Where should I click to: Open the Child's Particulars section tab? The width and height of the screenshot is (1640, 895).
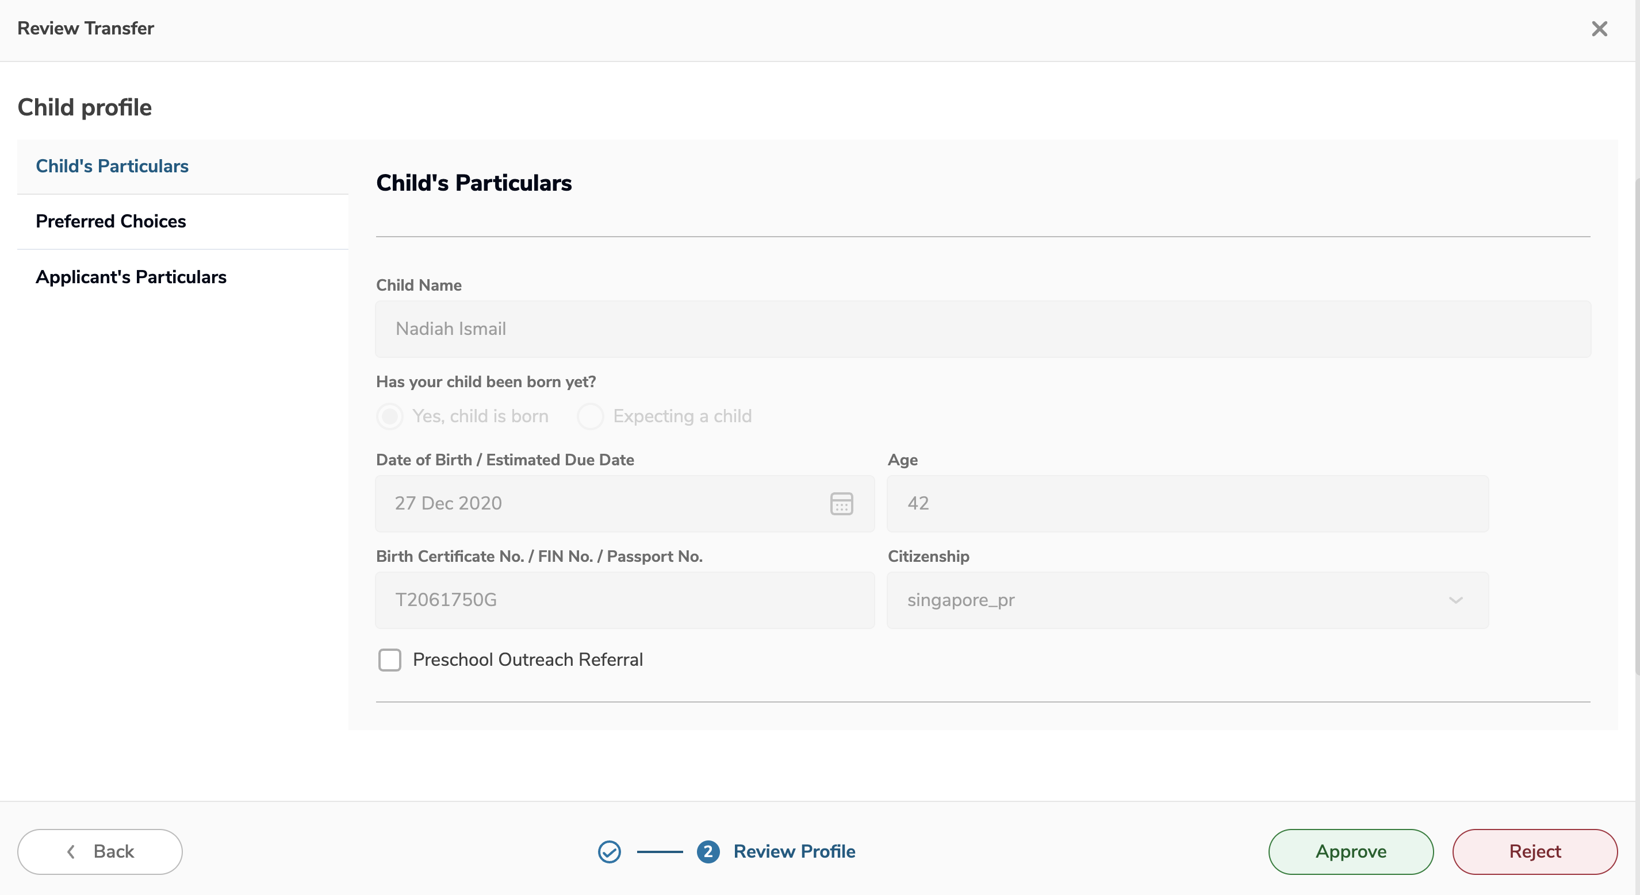(112, 166)
